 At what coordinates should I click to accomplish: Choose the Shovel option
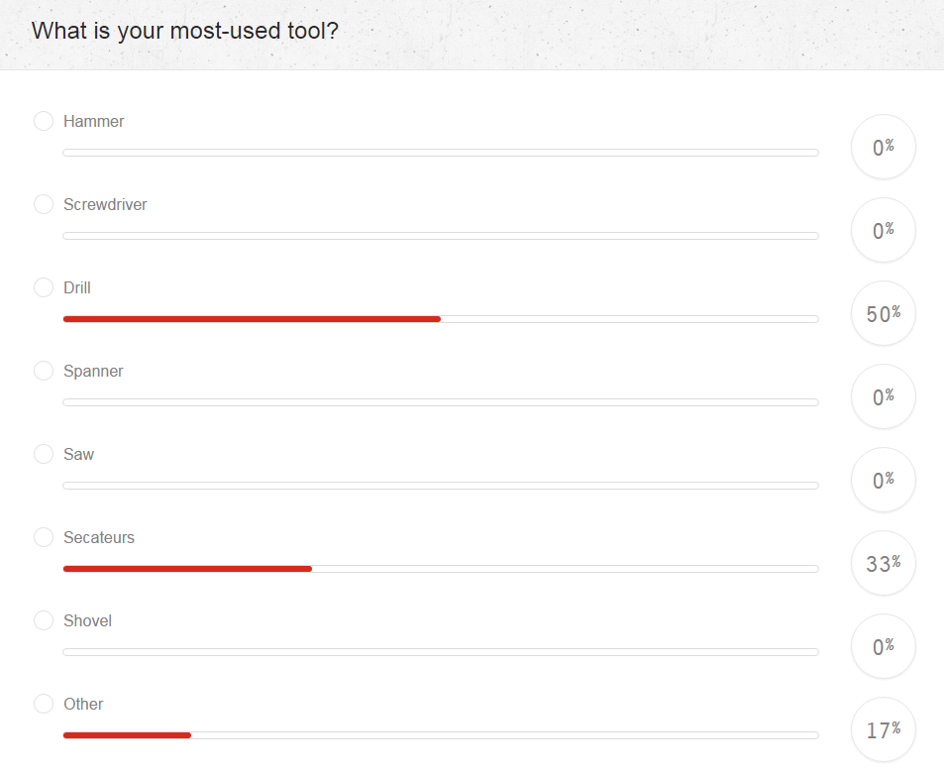tap(44, 620)
